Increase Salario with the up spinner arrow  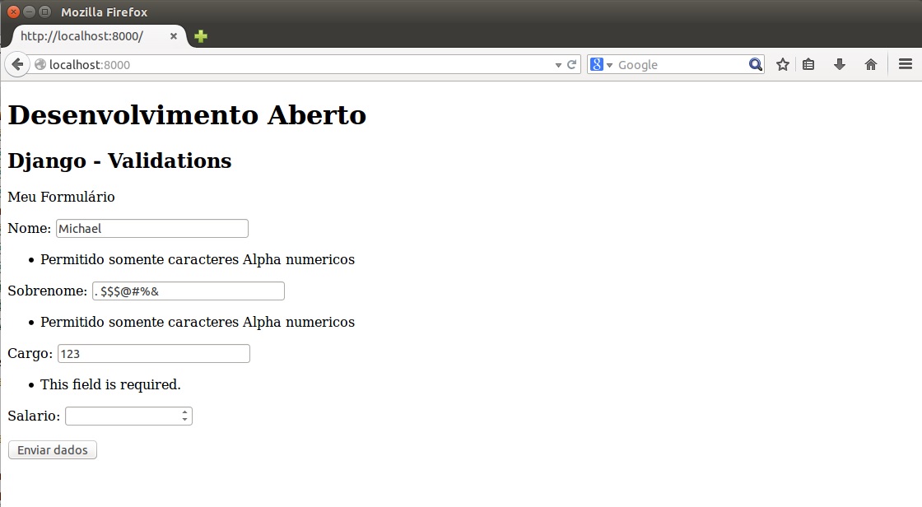pos(186,412)
